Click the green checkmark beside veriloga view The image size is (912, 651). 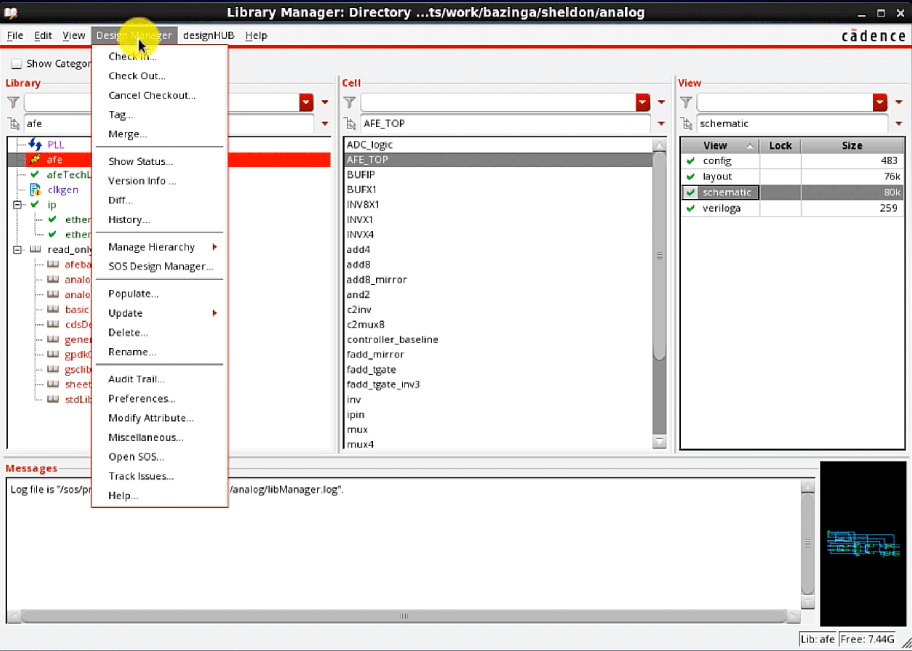(691, 208)
